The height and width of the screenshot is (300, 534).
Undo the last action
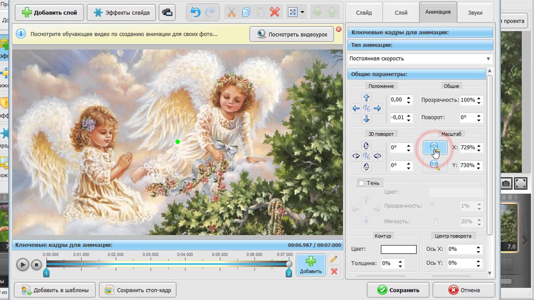(195, 12)
